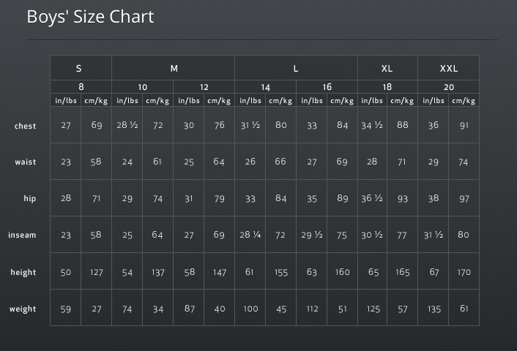Click the numeric size 14 header

pos(265,87)
